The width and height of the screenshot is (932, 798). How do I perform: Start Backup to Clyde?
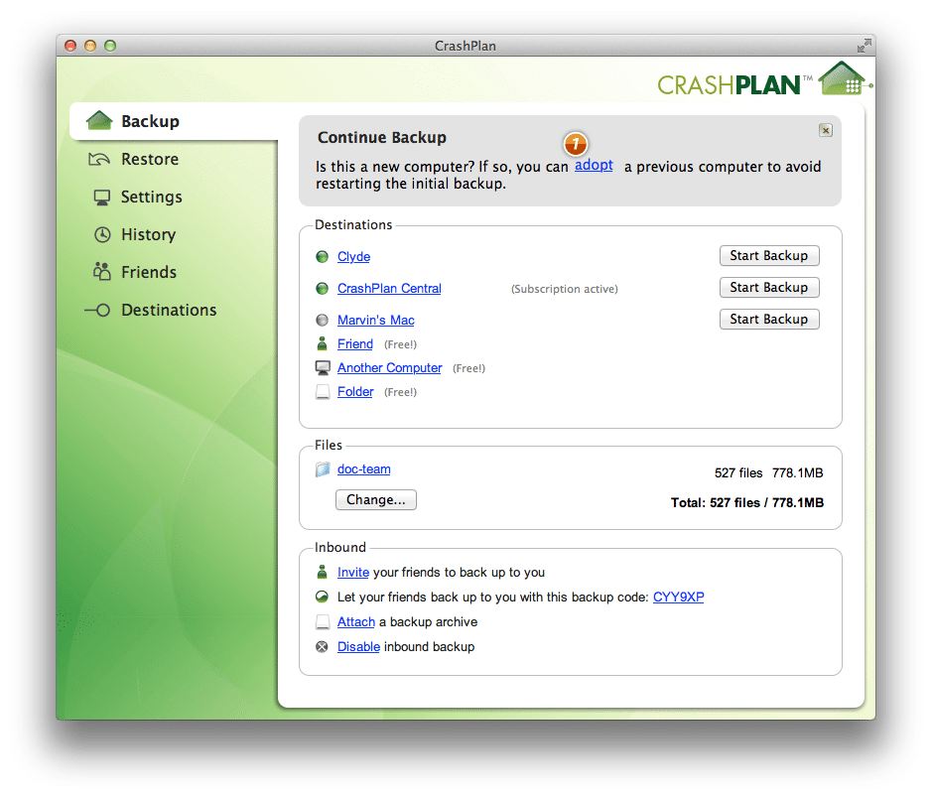click(x=769, y=255)
